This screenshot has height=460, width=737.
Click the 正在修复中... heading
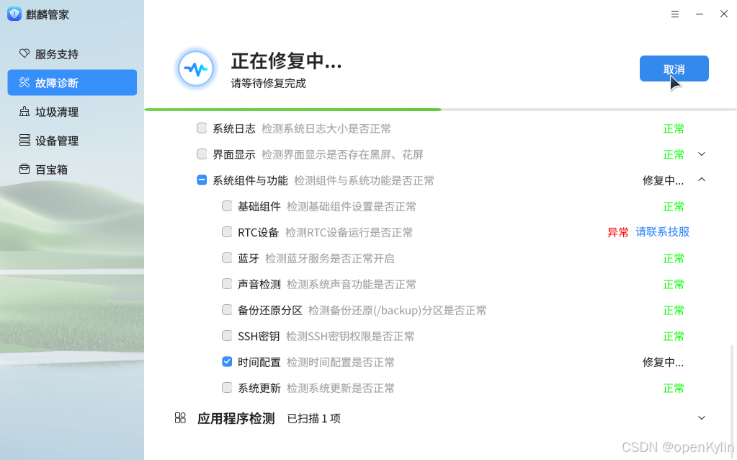[286, 61]
